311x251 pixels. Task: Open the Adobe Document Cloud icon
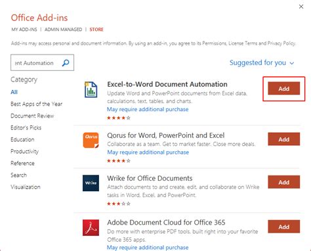(x=91, y=227)
